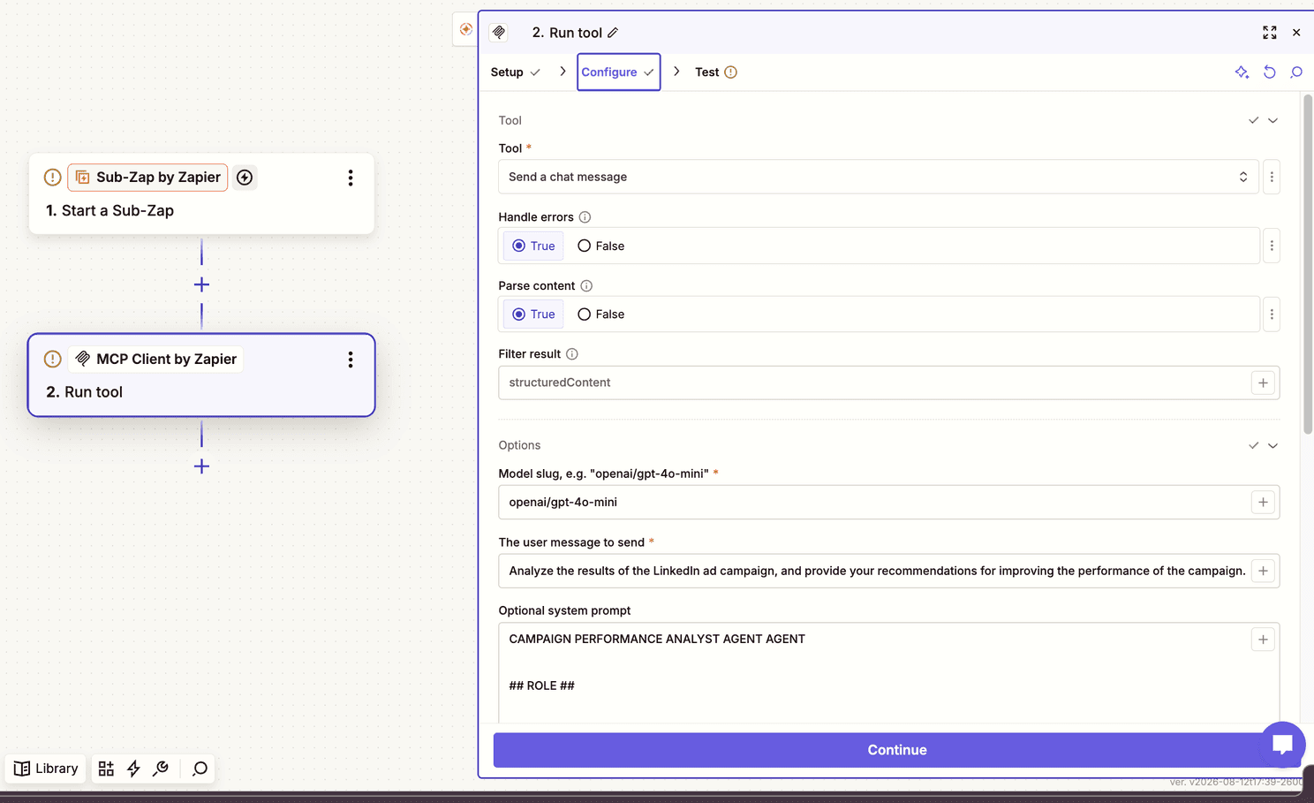Insert data into the user message field
The width and height of the screenshot is (1314, 803).
(1263, 571)
